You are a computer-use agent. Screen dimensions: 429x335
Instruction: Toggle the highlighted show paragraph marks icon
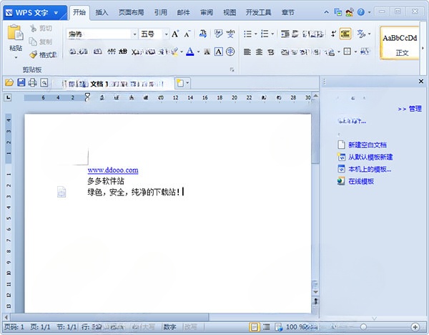[345, 34]
